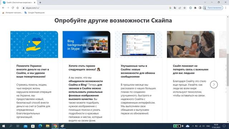The width and height of the screenshot is (229, 129).
Task: Open the Extensions puzzle icon
Action: click(195, 8)
